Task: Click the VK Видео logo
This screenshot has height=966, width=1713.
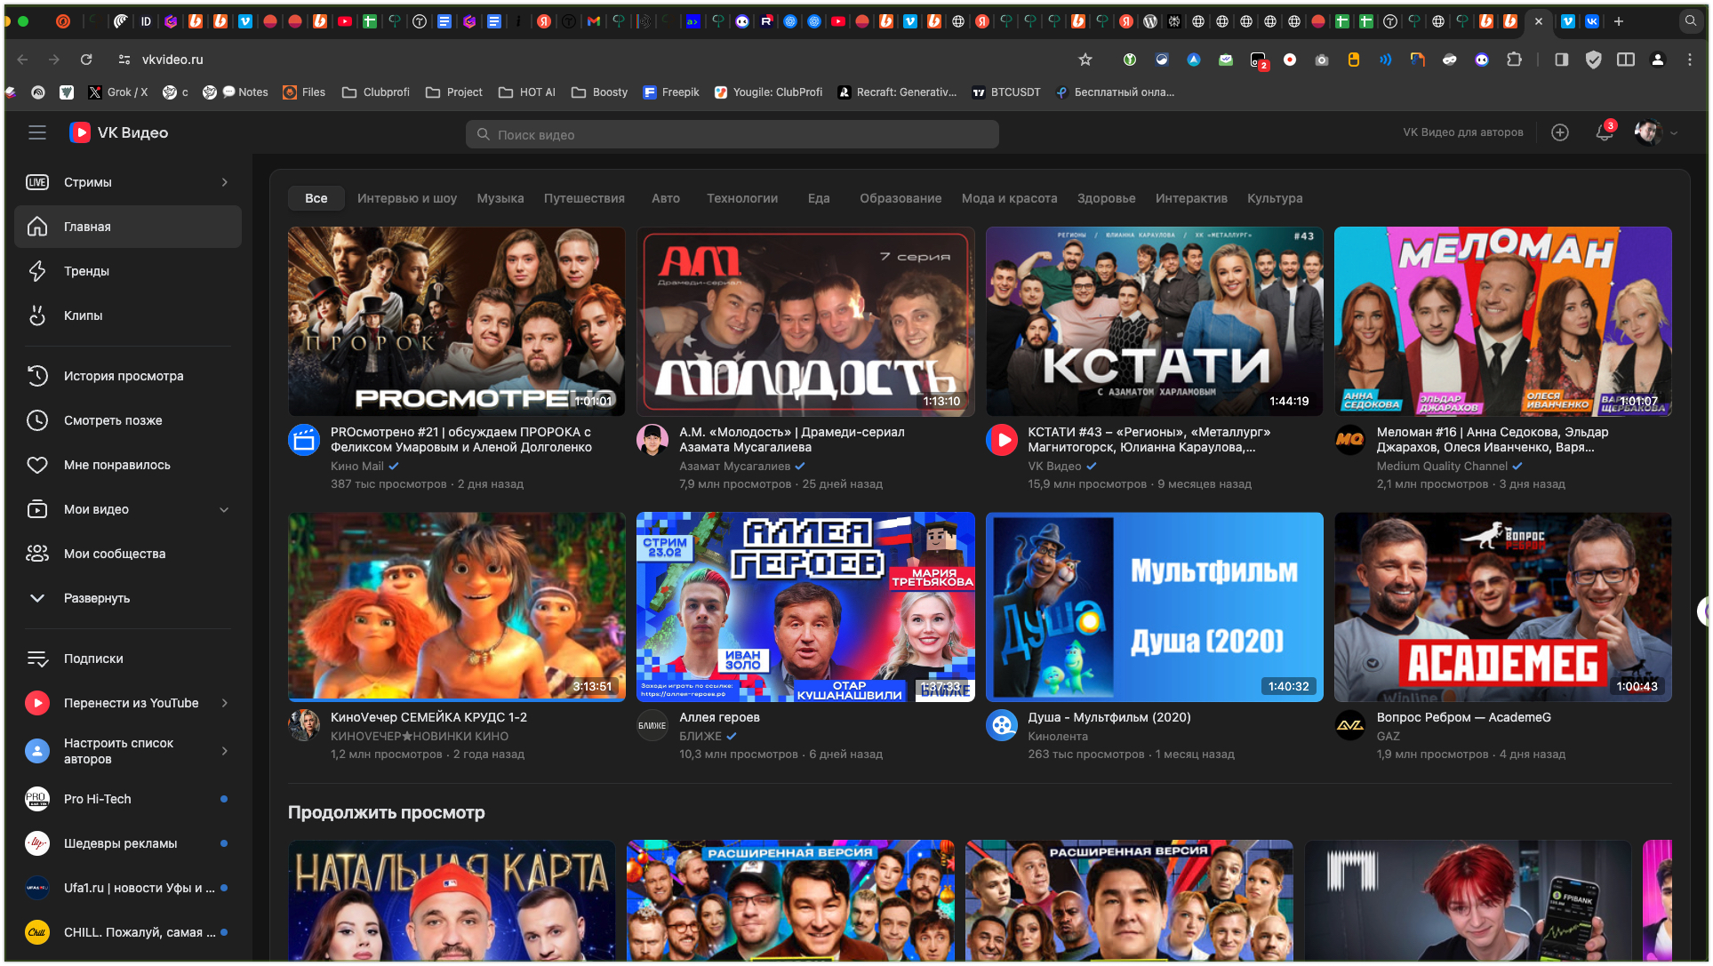Action: (x=119, y=132)
